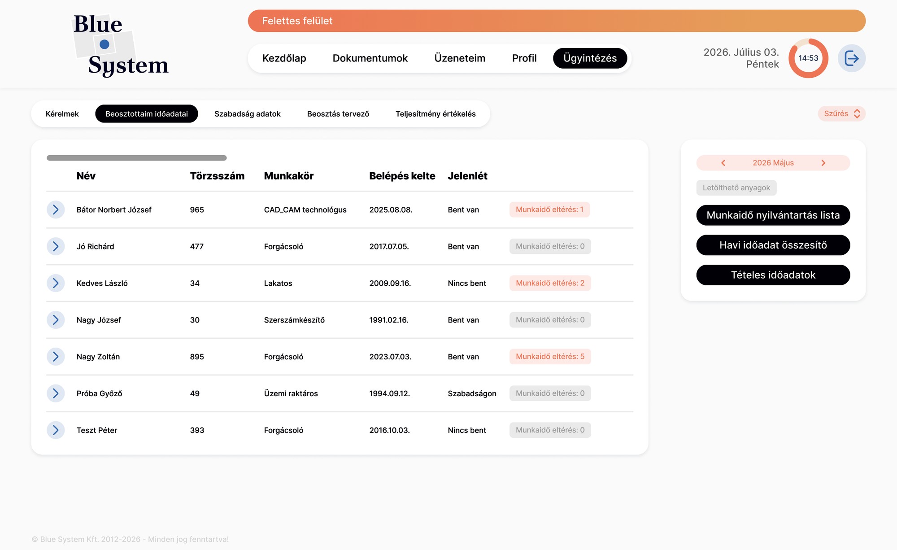Click Üzemi raktáros job title
The width and height of the screenshot is (897, 550).
pyautogui.click(x=291, y=394)
